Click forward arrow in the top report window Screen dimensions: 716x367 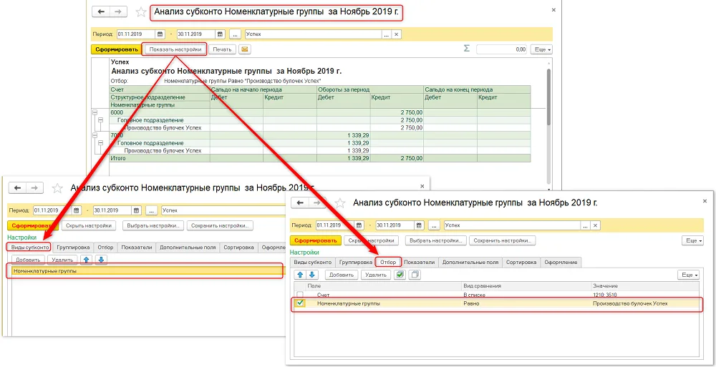[x=118, y=12]
